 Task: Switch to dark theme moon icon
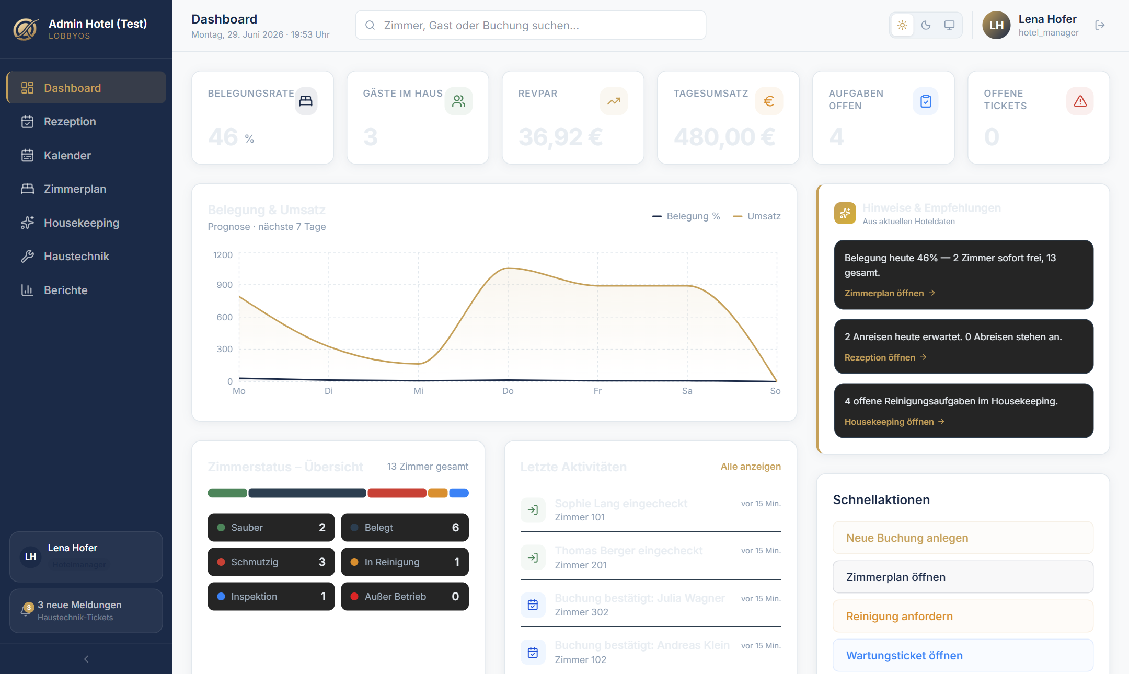click(926, 25)
